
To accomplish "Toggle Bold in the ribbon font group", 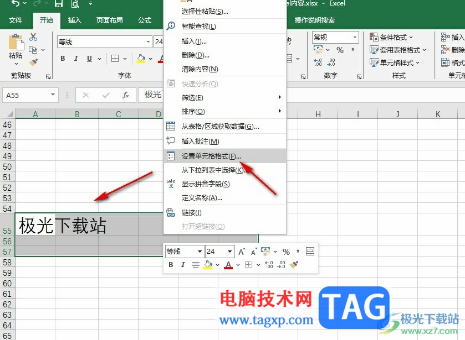I will [x=63, y=59].
